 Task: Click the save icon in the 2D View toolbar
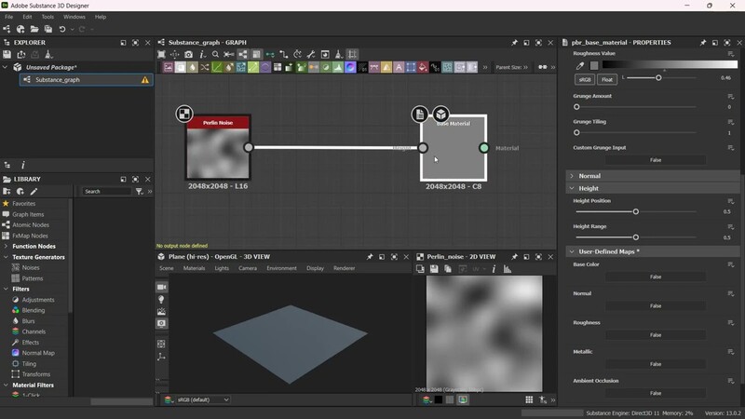click(x=434, y=269)
